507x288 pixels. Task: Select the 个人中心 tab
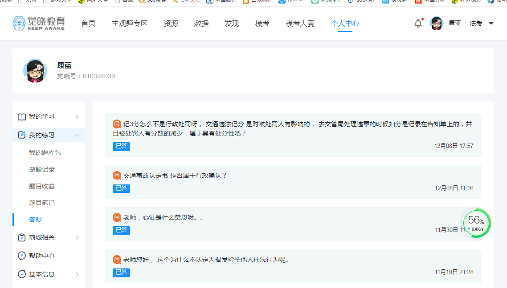click(345, 24)
